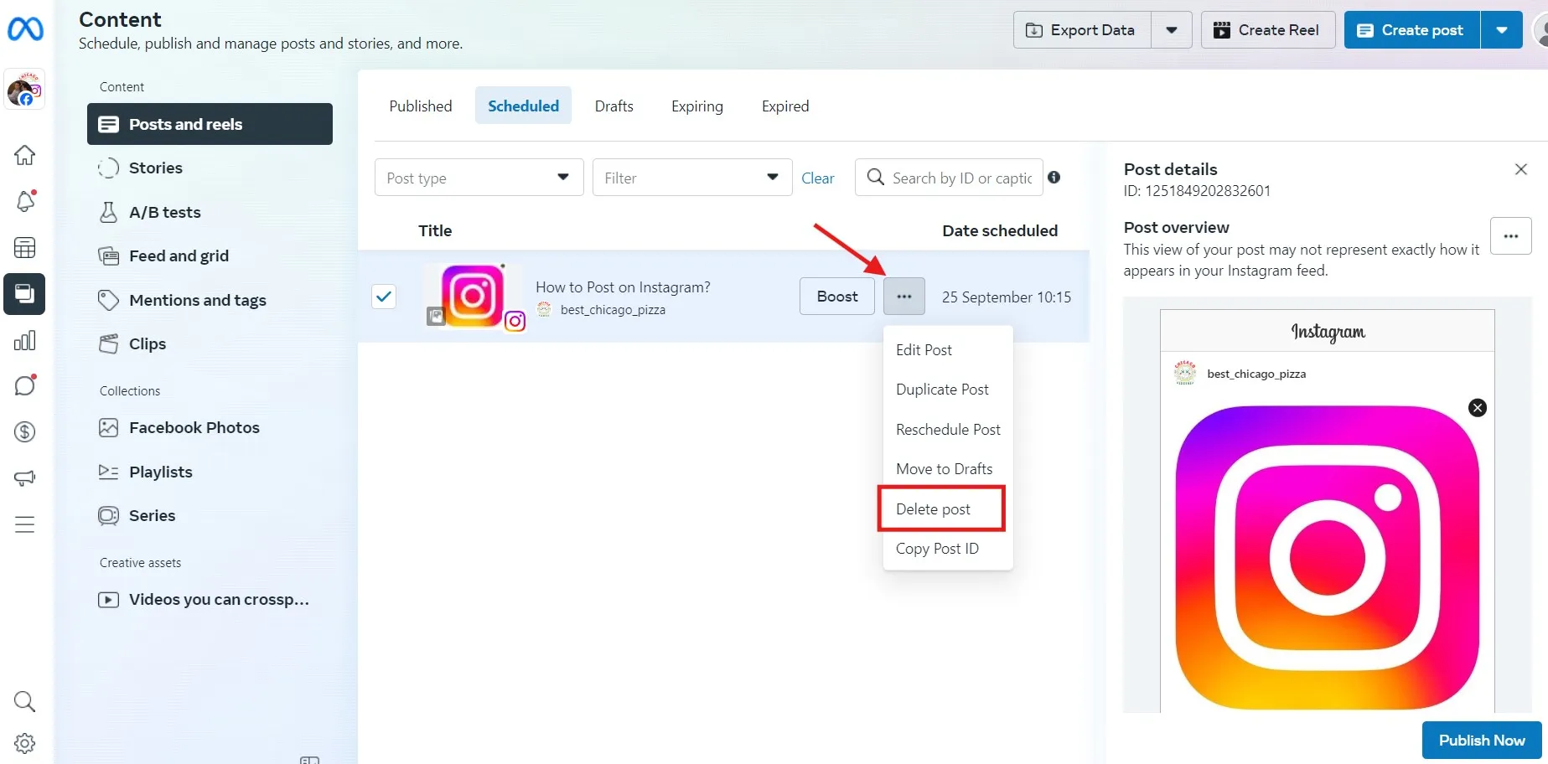
Task: Open the Planner grid icon
Action: coord(25,248)
